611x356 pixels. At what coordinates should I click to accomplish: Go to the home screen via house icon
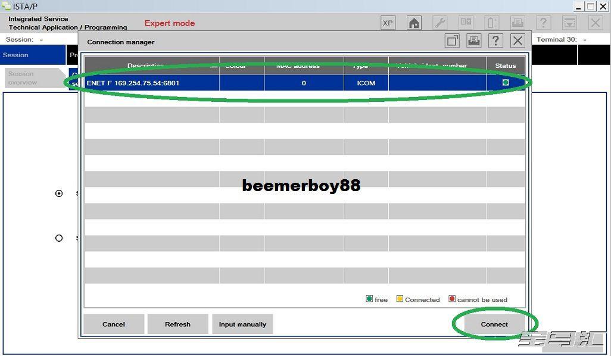(414, 23)
